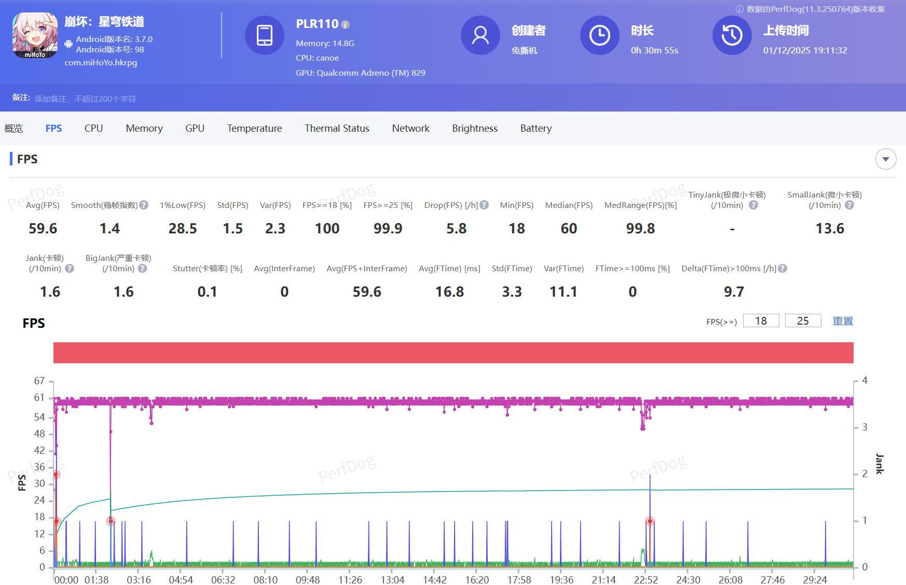Click the Drop(FPS) help question icon

484,205
